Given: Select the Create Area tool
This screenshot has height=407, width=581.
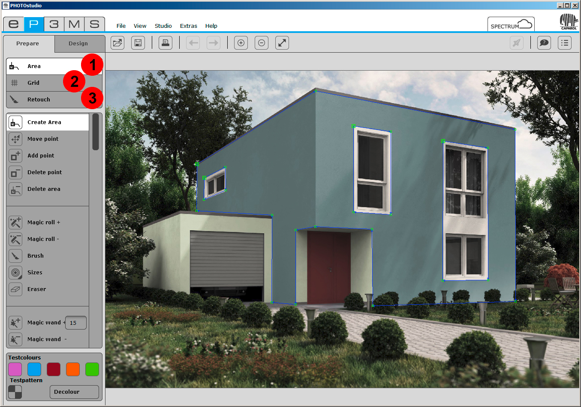Looking at the screenshot, I should (48, 122).
